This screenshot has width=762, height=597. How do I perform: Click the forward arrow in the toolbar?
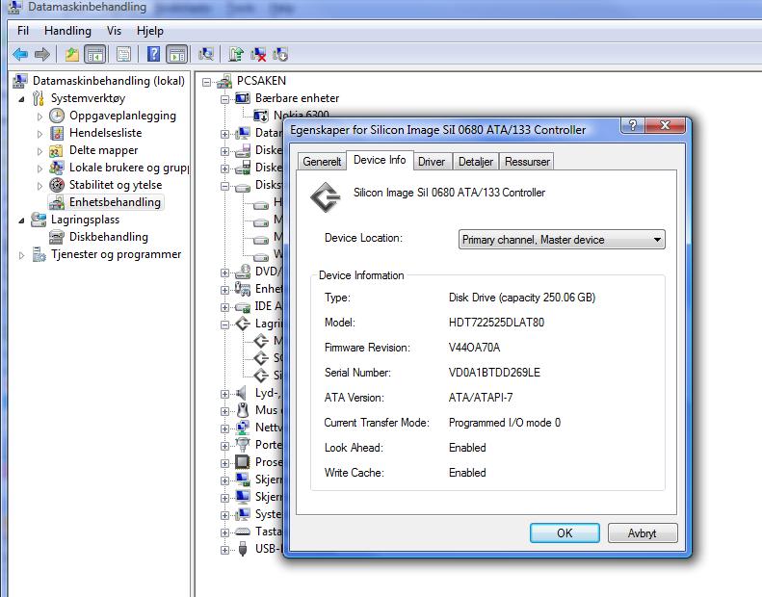42,55
